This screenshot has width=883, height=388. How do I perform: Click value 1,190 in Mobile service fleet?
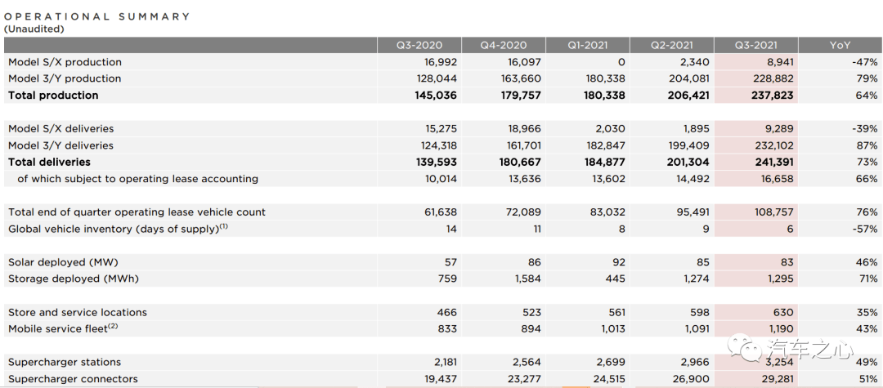[x=780, y=329]
